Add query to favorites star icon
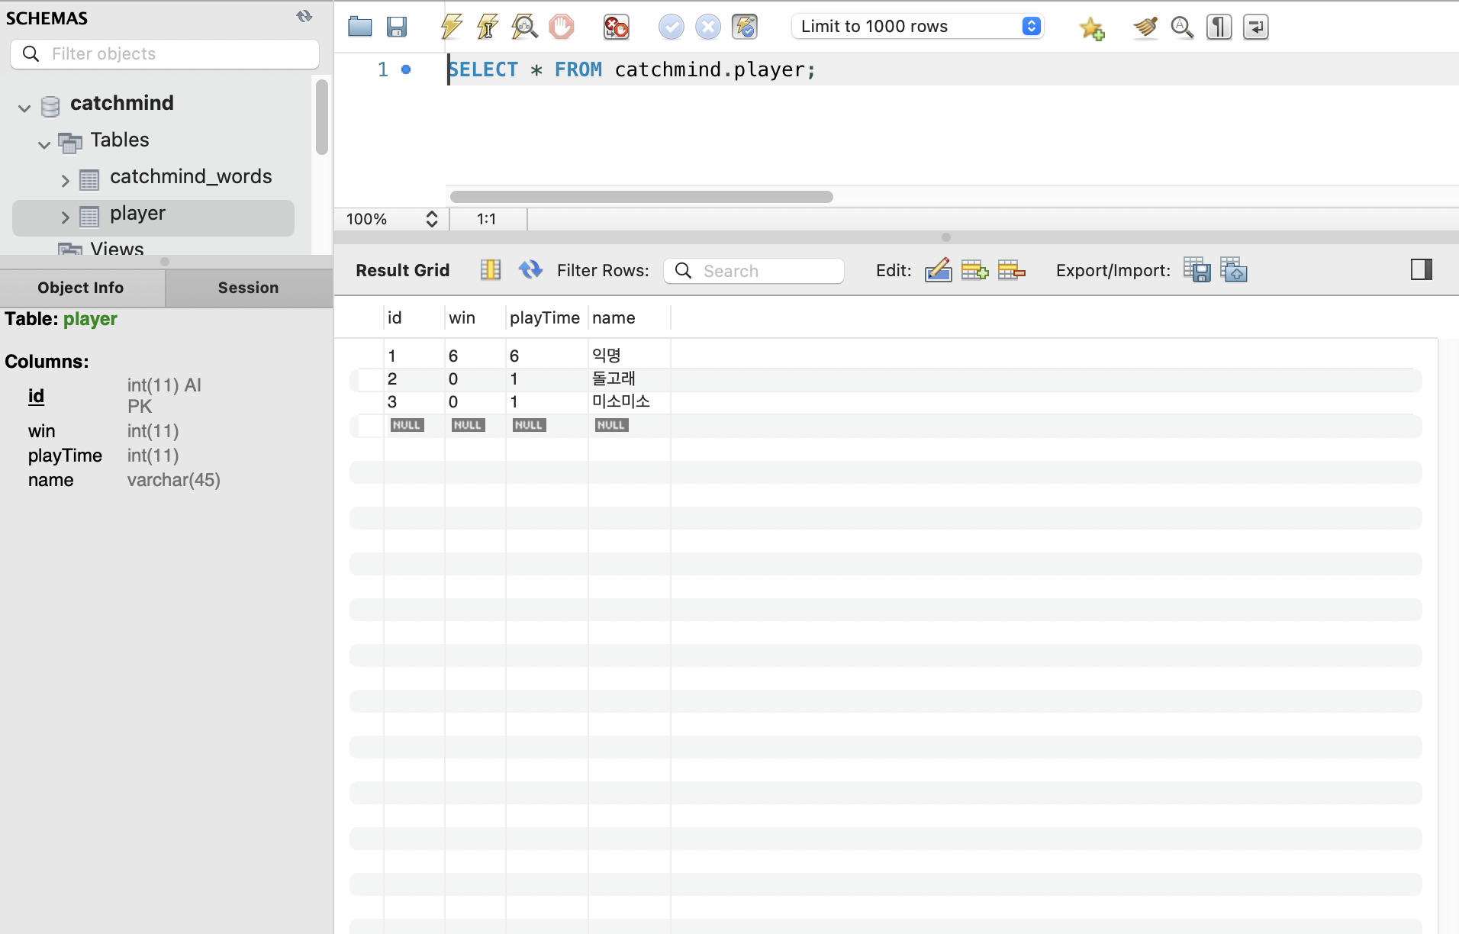Screen dimensions: 1459x934 (x=1092, y=28)
